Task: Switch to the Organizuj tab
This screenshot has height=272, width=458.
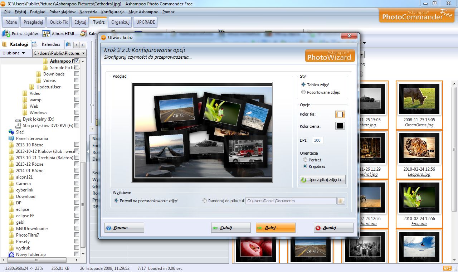Action: [120, 22]
